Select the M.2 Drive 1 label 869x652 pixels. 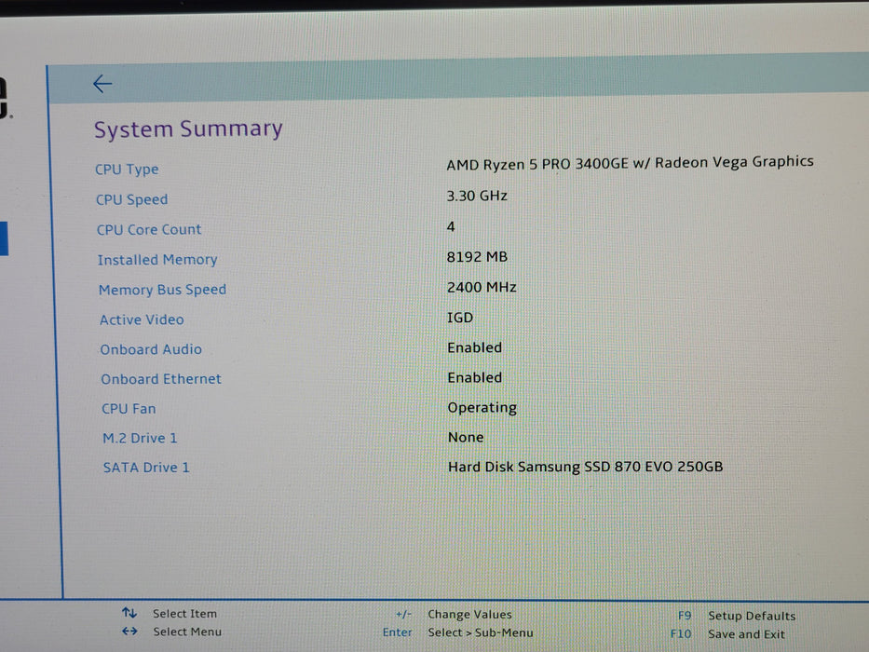141,438
